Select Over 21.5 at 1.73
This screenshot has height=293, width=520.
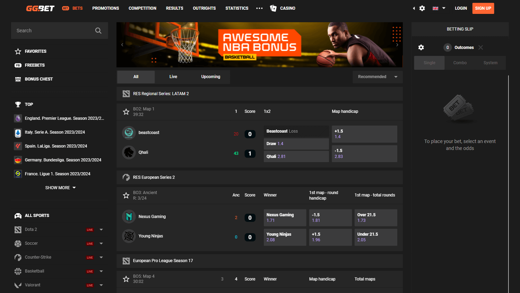(x=376, y=218)
